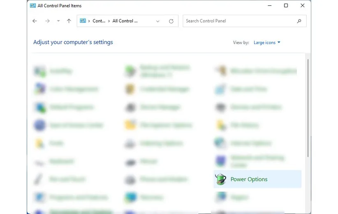This screenshot has width=338, height=214.
Task: Refresh the Control Panel view
Action: (x=171, y=21)
